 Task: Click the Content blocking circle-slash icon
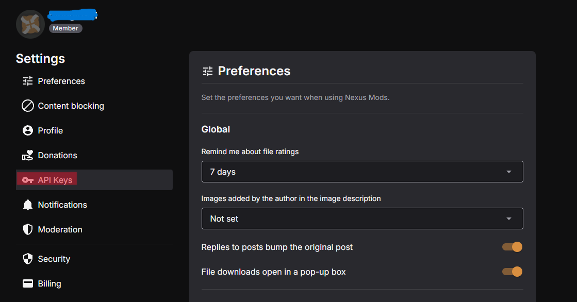coord(28,106)
